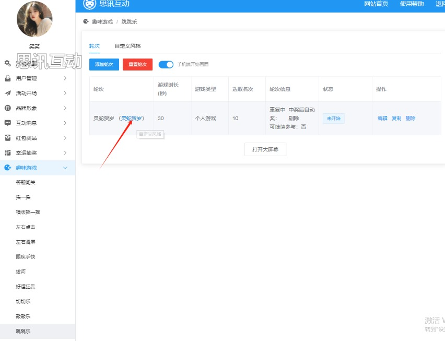Click the game duration value 30

161,119
